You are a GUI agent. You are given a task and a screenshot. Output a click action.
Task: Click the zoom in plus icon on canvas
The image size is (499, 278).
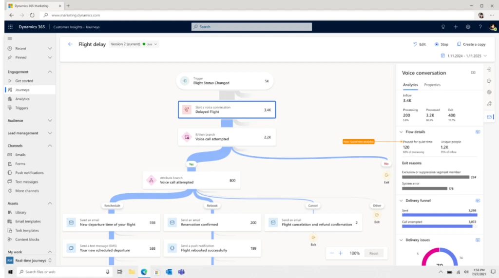point(341,253)
